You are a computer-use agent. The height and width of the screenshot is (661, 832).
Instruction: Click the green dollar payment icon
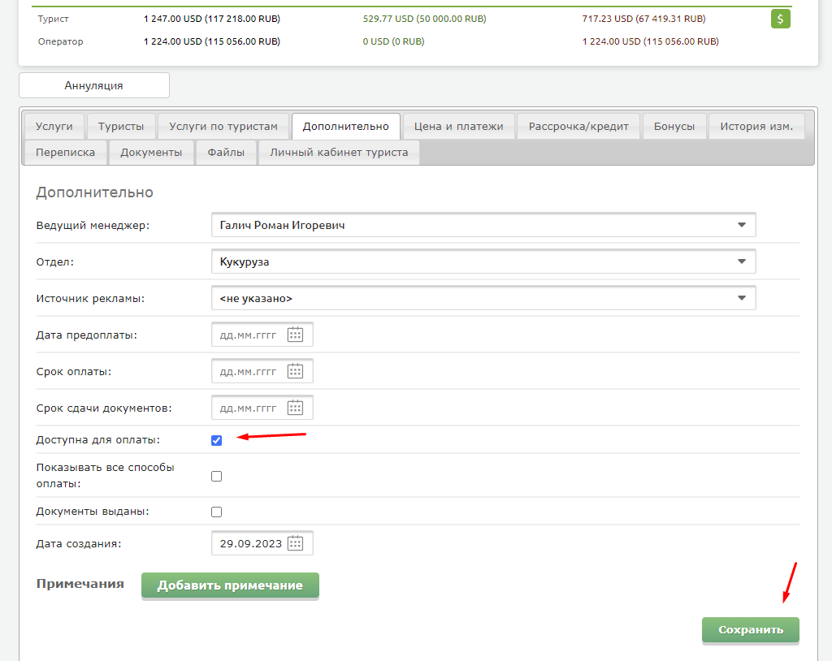pyautogui.click(x=780, y=19)
